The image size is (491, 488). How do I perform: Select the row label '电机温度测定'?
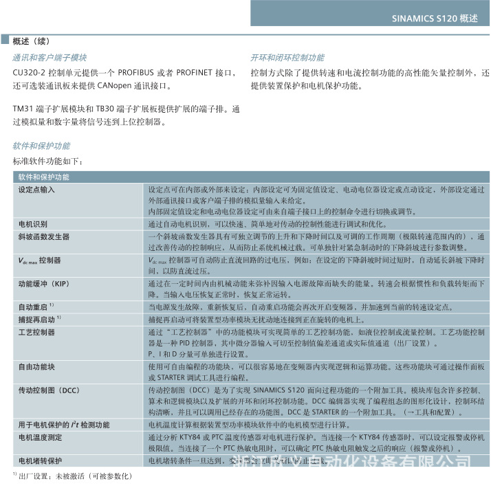(x=40, y=437)
